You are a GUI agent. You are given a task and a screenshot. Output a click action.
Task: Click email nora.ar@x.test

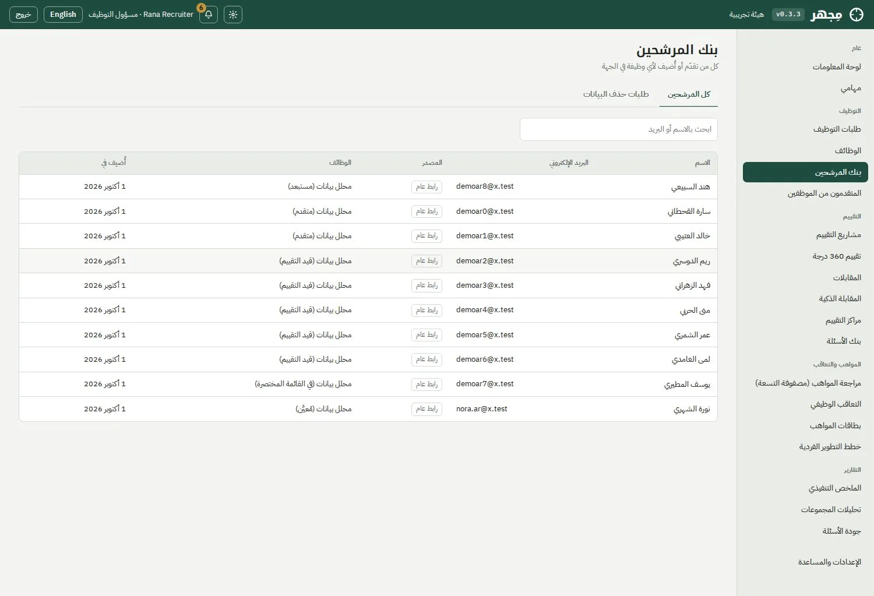(482, 409)
